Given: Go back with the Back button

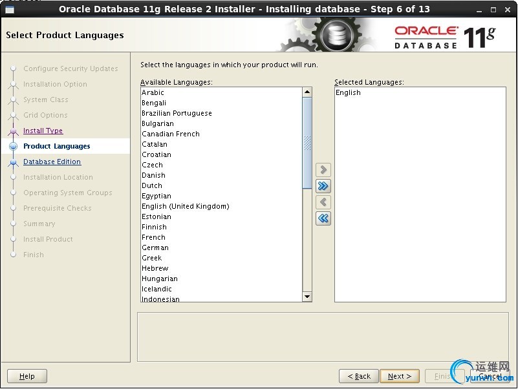Looking at the screenshot, I should click(359, 376).
